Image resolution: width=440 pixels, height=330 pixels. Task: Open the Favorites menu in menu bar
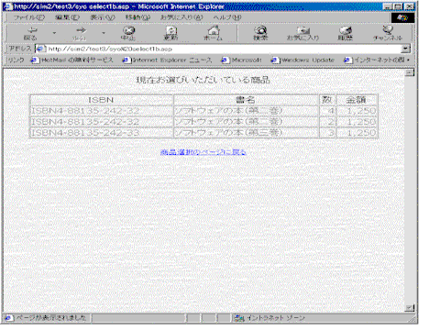(x=181, y=17)
